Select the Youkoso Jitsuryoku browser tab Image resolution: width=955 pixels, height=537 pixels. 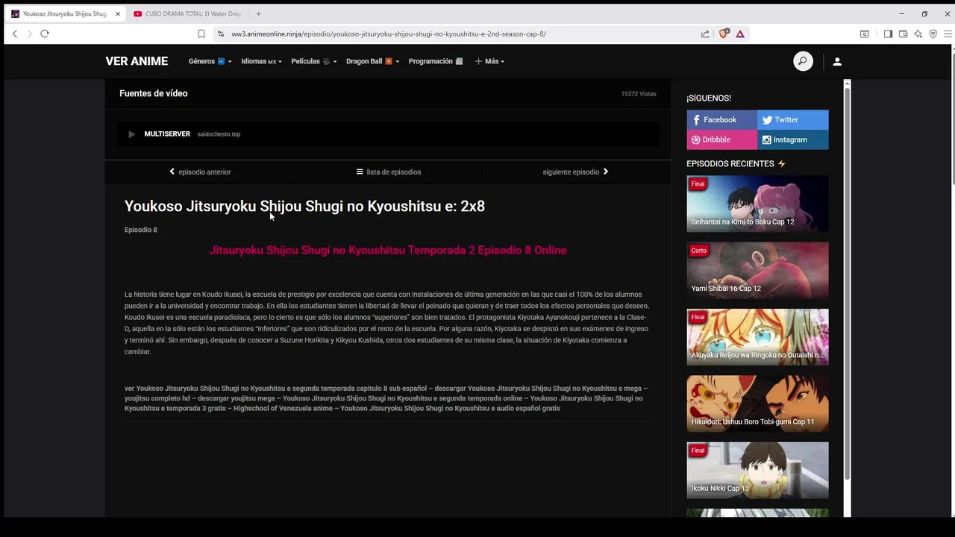65,13
